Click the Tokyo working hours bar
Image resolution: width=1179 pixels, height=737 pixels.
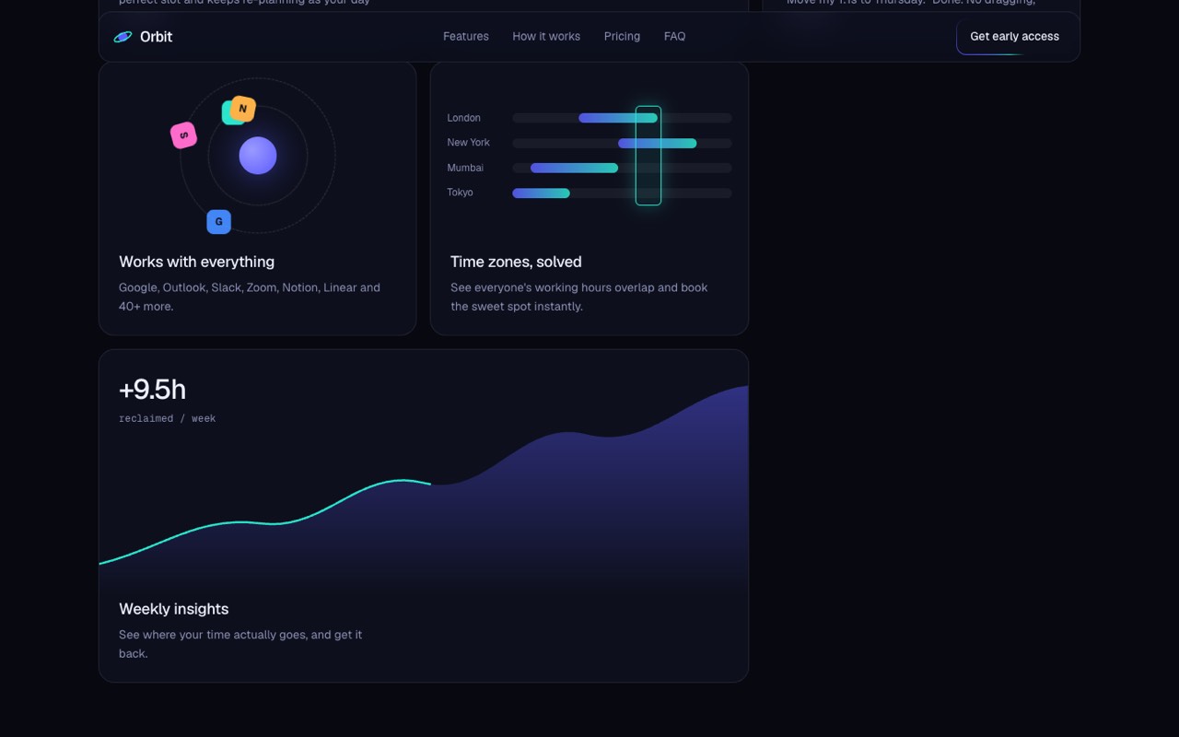[x=541, y=193]
